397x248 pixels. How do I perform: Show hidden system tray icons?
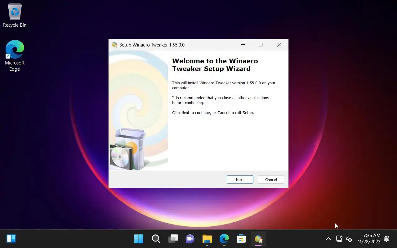(x=328, y=239)
